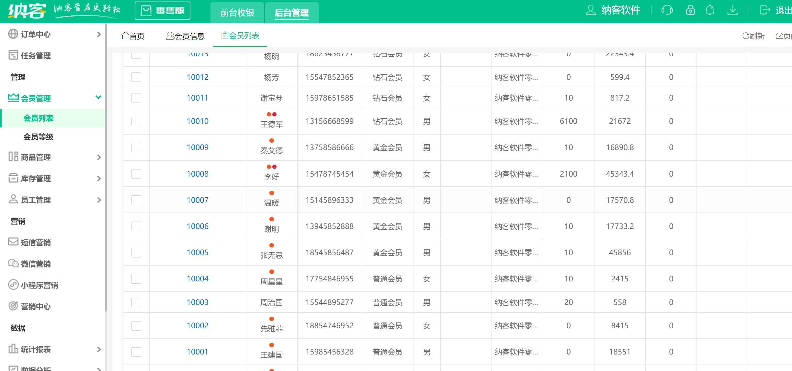Screen dimensions: 792x371
Task: Open the customer service headset icon
Action: [x=667, y=10]
